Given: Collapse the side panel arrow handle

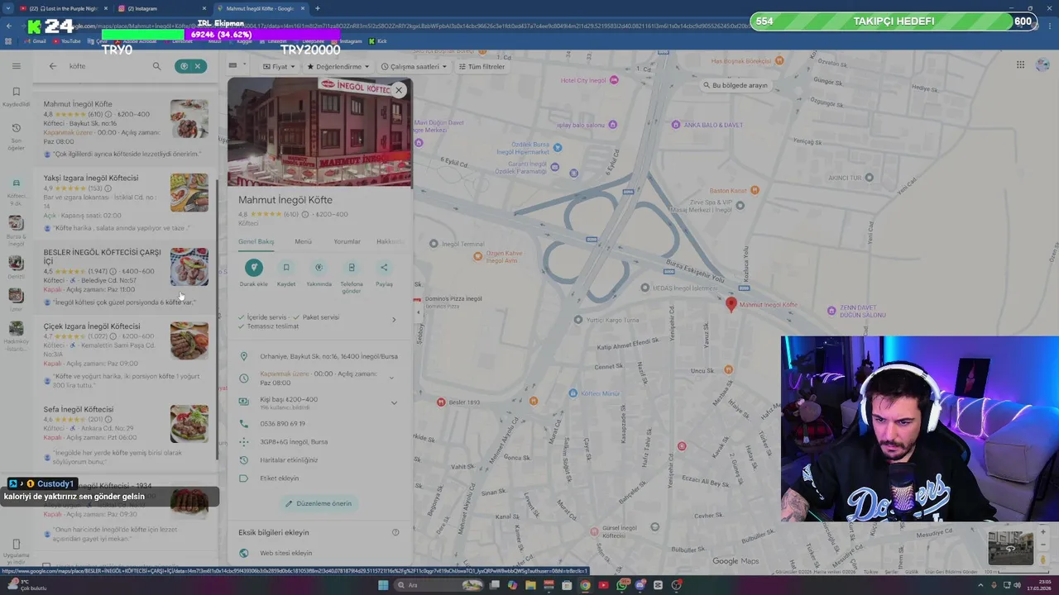Looking at the screenshot, I should pyautogui.click(x=418, y=312).
